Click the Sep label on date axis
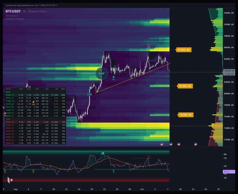Viewport: 238px width, 194px height. (16, 189)
